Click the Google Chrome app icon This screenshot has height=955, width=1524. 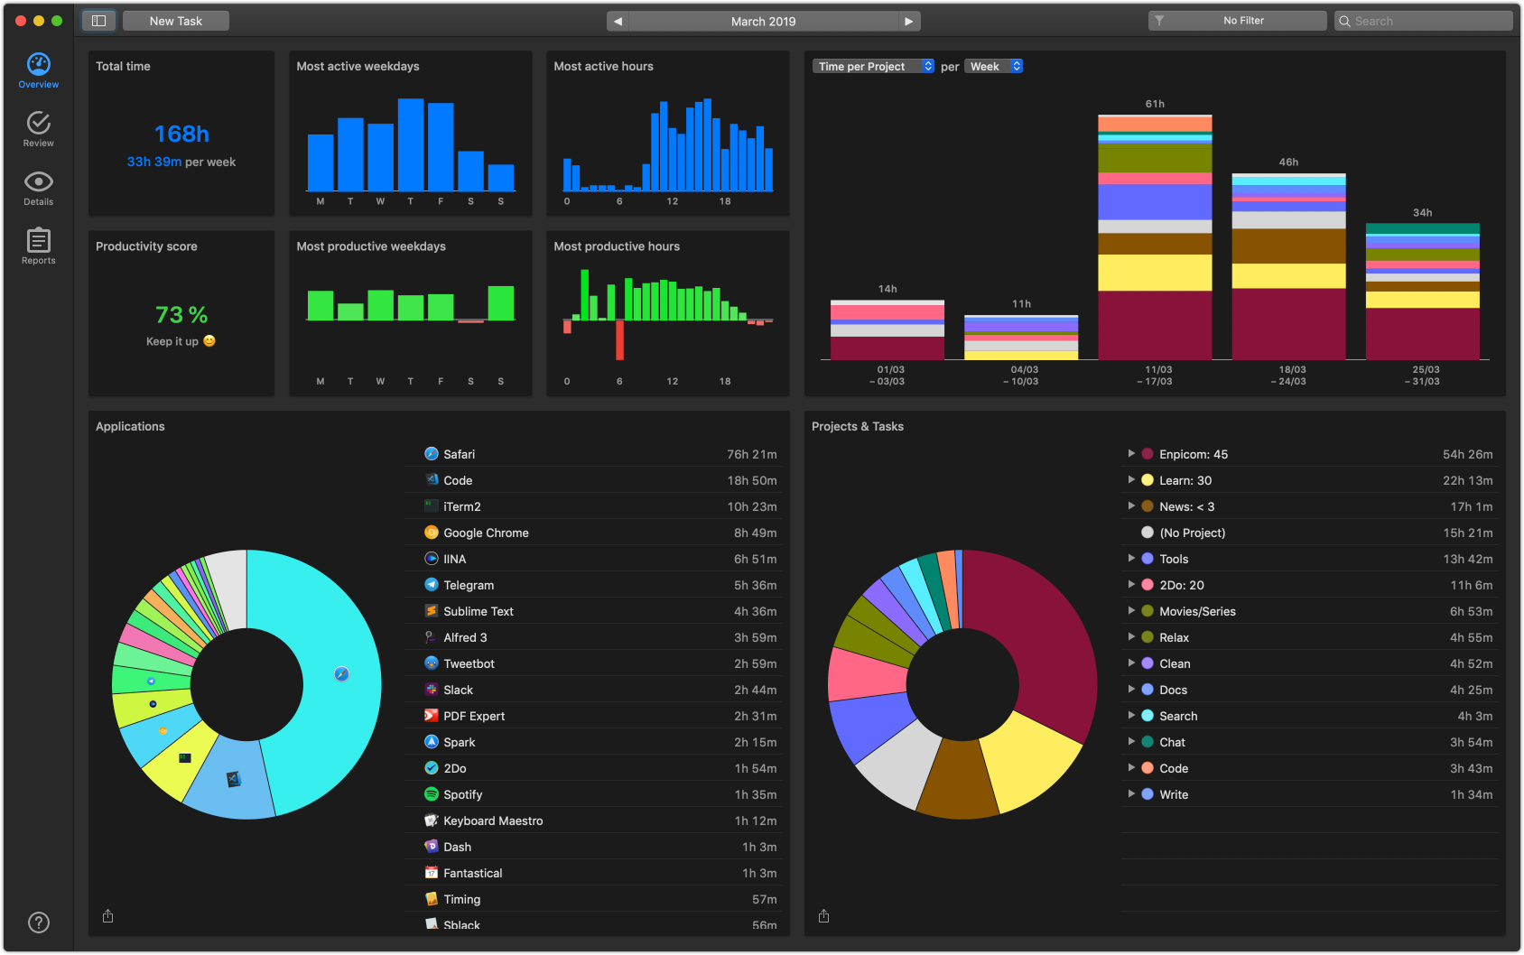pyautogui.click(x=432, y=533)
